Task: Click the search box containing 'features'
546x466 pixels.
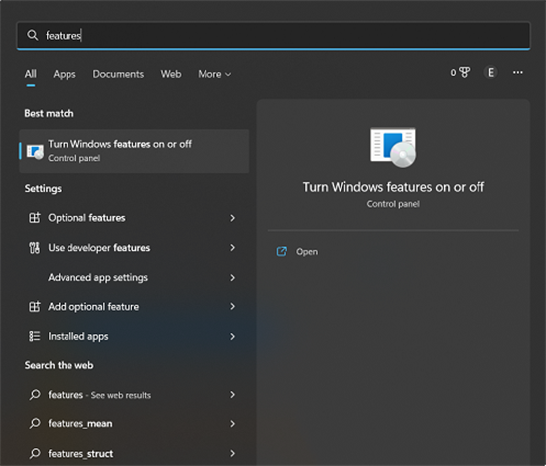Action: click(x=273, y=35)
